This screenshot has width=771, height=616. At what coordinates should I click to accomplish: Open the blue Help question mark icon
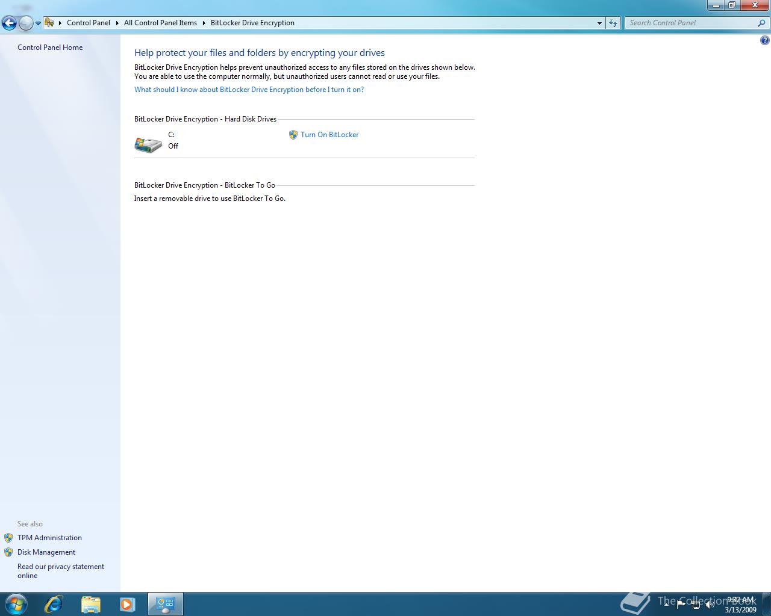coord(764,40)
